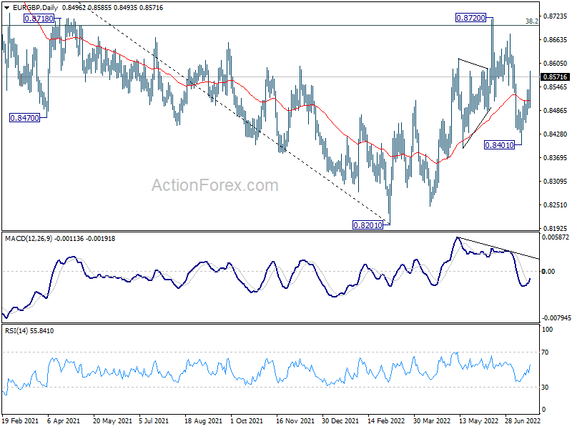The width and height of the screenshot is (572, 429).
Task: Select the 0.87180 price label
Action: click(x=39, y=19)
